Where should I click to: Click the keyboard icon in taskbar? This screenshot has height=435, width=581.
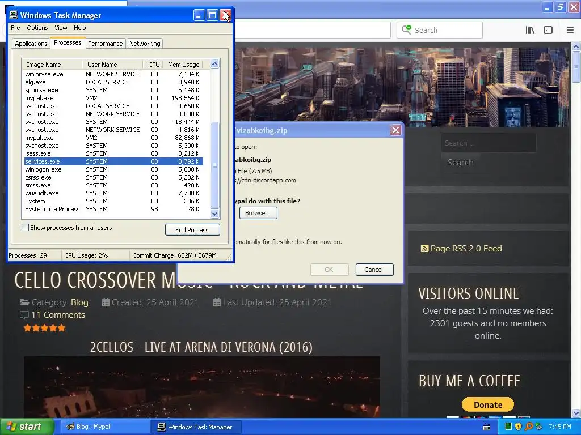click(x=487, y=427)
